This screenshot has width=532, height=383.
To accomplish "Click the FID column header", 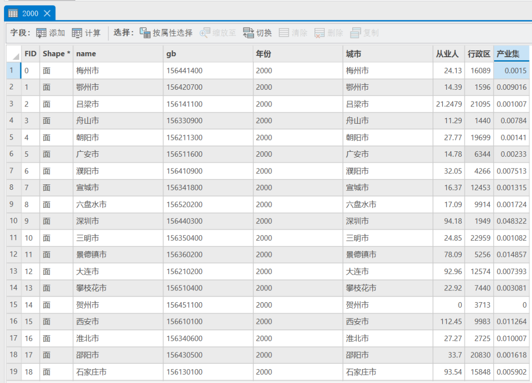I will click(30, 54).
